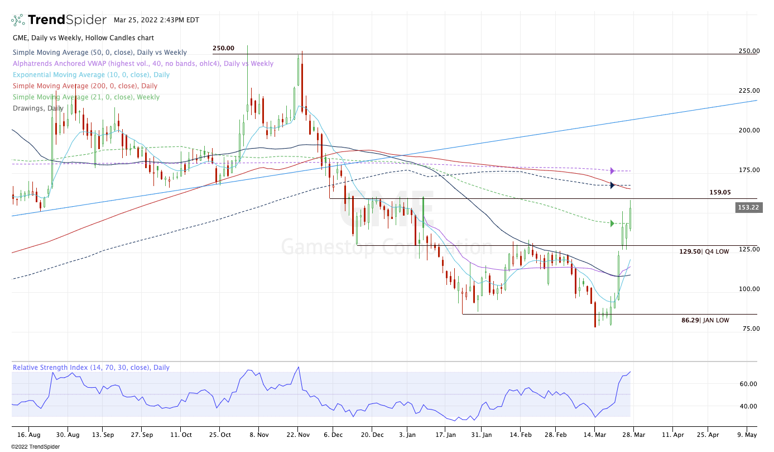Click the Exponential Moving Average 10 legend
Image resolution: width=774 pixels, height=452 pixels.
[x=91, y=75]
